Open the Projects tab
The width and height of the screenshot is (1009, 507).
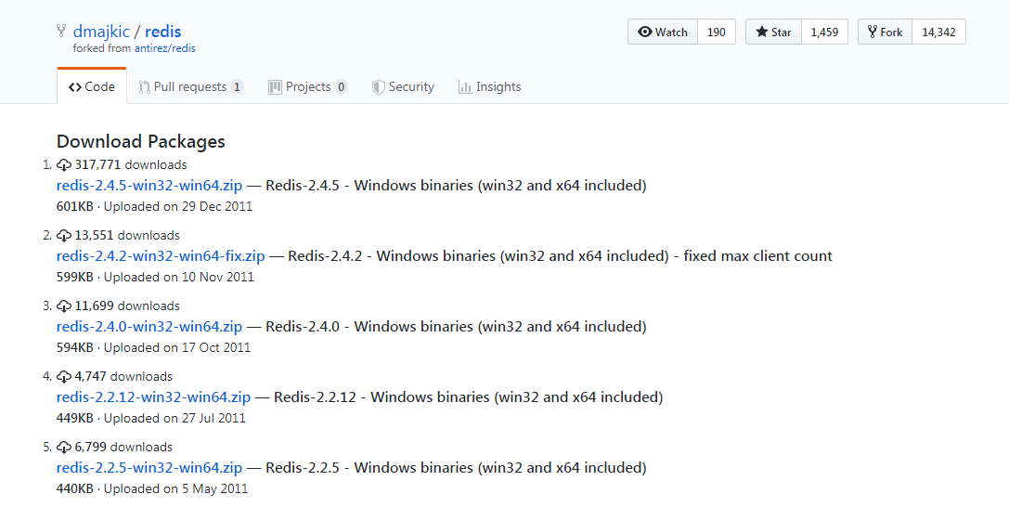click(308, 87)
